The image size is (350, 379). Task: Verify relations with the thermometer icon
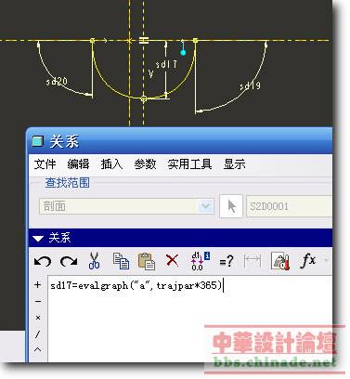[279, 261]
